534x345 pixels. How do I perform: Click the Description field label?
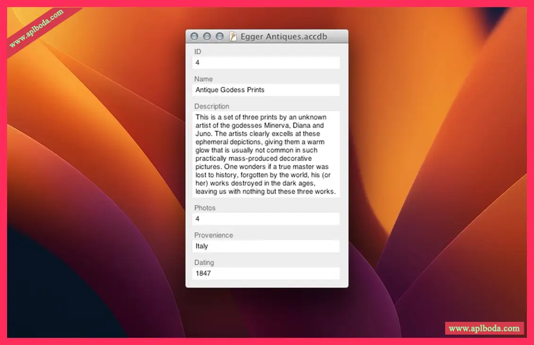(x=211, y=106)
